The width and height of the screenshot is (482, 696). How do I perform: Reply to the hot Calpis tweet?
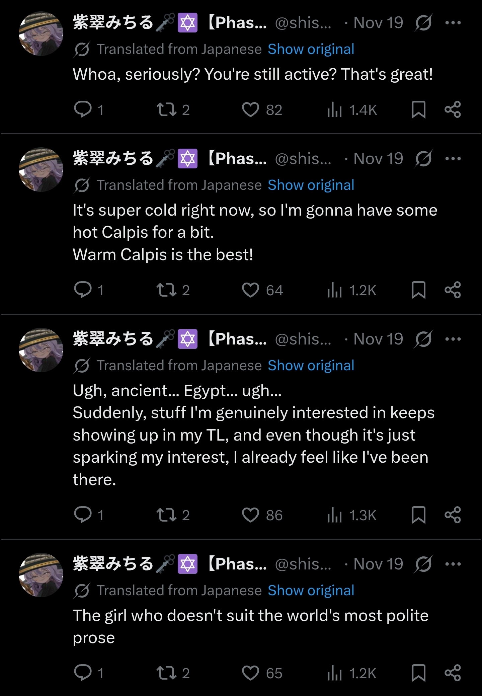click(x=83, y=290)
